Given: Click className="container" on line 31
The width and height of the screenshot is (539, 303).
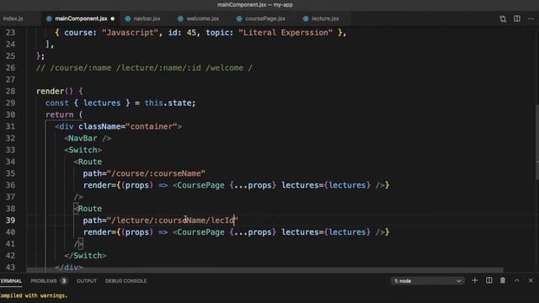Looking at the screenshot, I should click(127, 126).
